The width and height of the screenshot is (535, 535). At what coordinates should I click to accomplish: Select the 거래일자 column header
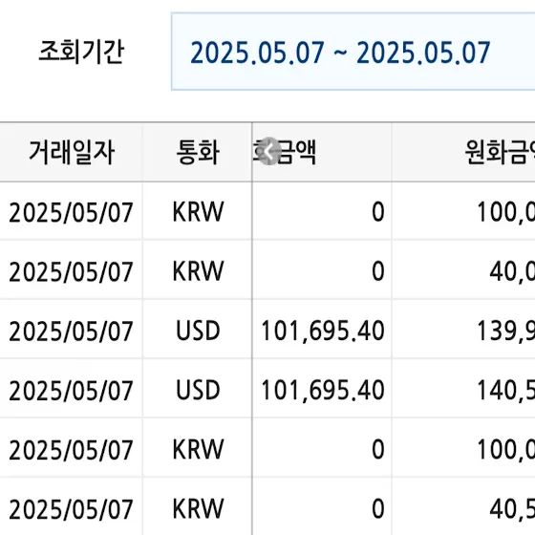coord(72,152)
